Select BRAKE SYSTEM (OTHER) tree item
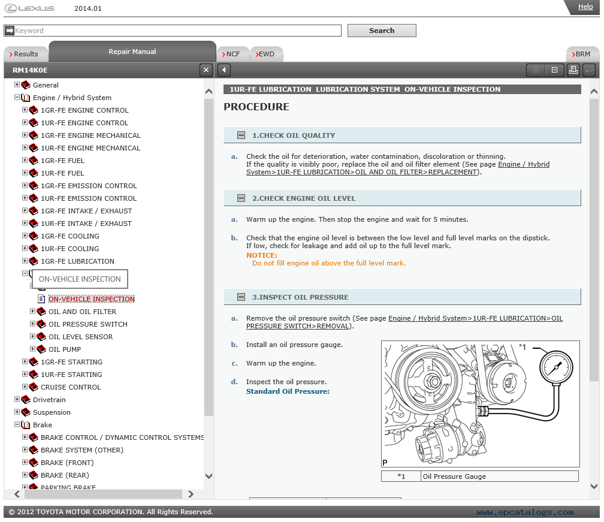604x522 pixels. tap(82, 450)
